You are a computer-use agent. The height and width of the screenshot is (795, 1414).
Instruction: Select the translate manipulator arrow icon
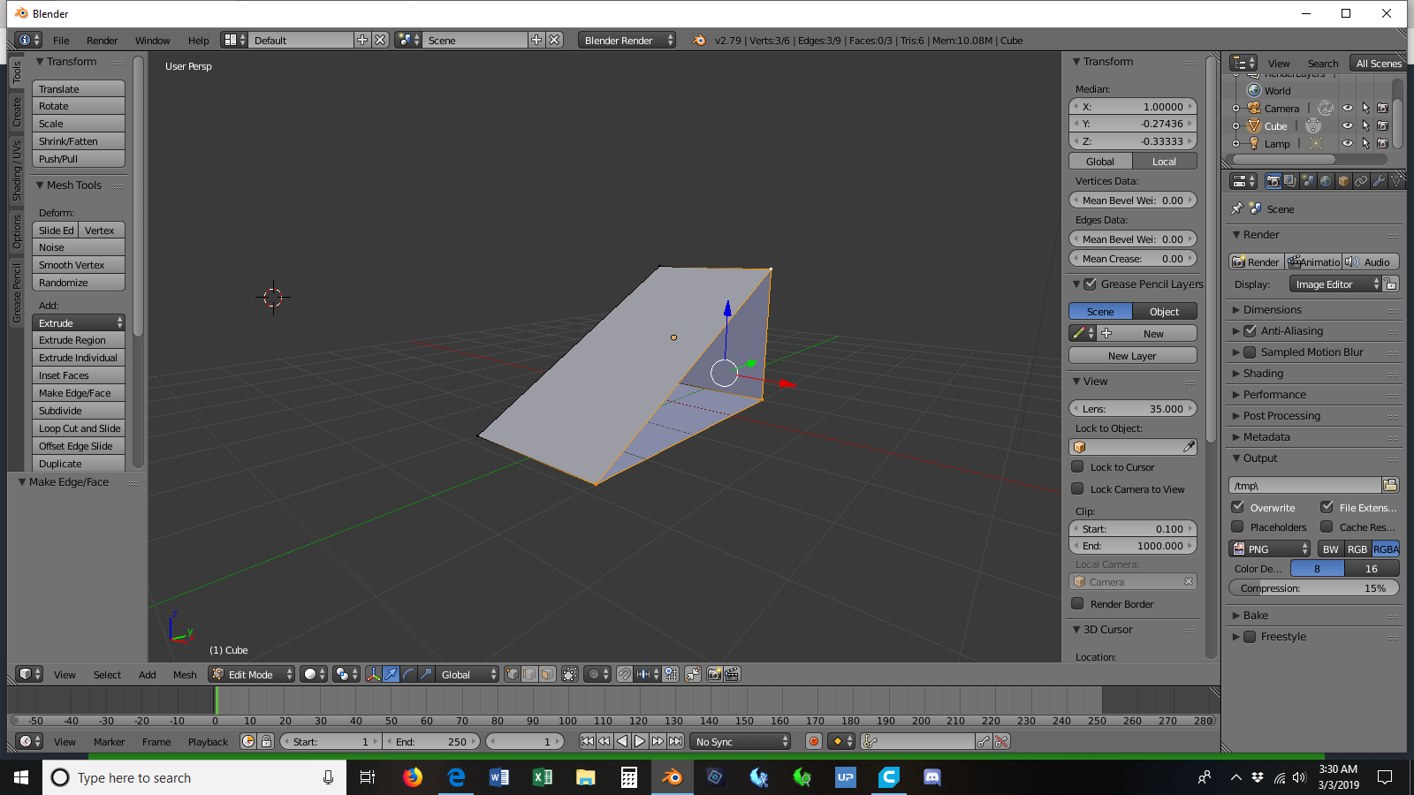391,674
